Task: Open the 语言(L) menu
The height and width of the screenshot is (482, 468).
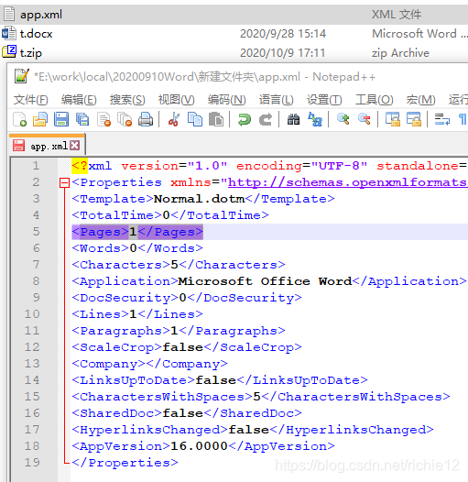Action: [x=276, y=100]
